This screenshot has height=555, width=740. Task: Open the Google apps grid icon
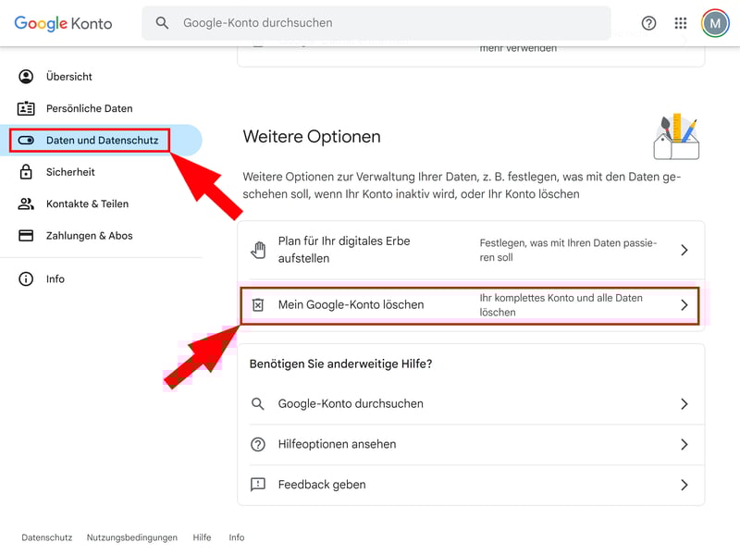click(681, 23)
